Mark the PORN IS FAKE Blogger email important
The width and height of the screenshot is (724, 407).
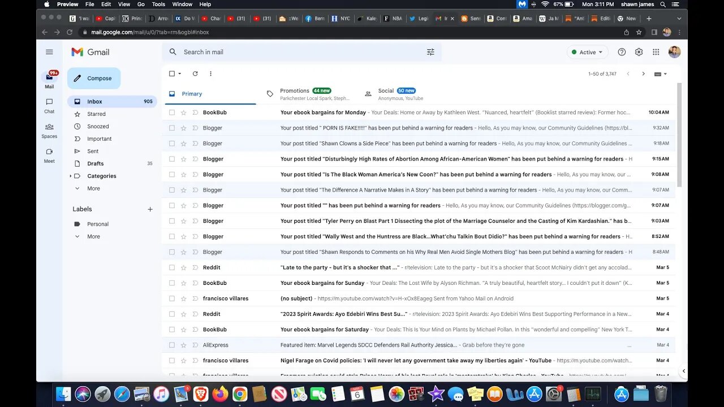tap(195, 128)
